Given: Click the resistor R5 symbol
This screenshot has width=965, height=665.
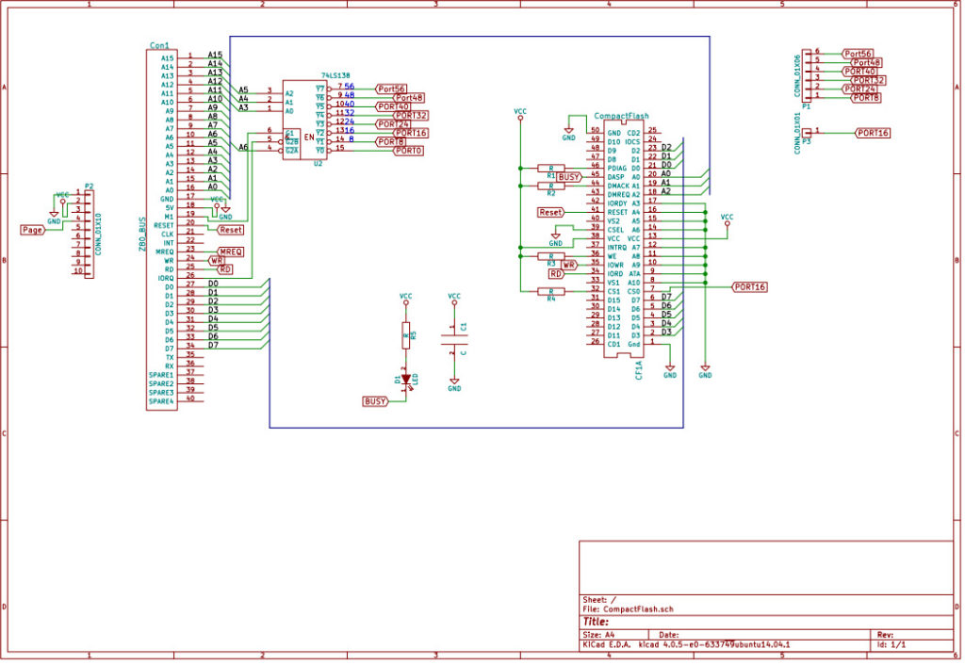Looking at the screenshot, I should (x=407, y=334).
